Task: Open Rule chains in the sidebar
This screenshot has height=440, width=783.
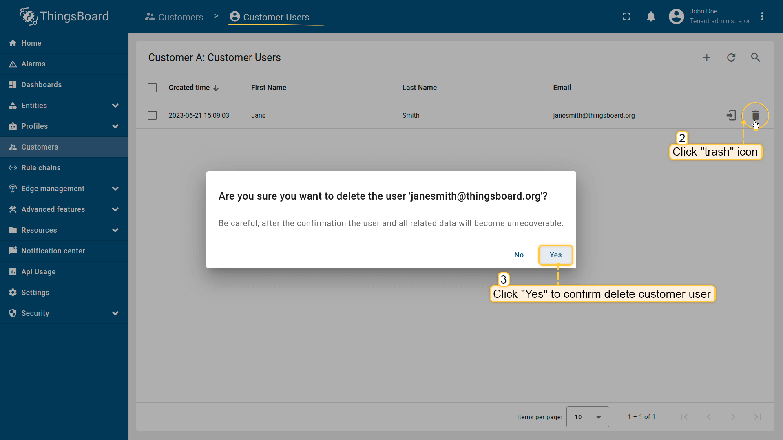Action: (41, 168)
